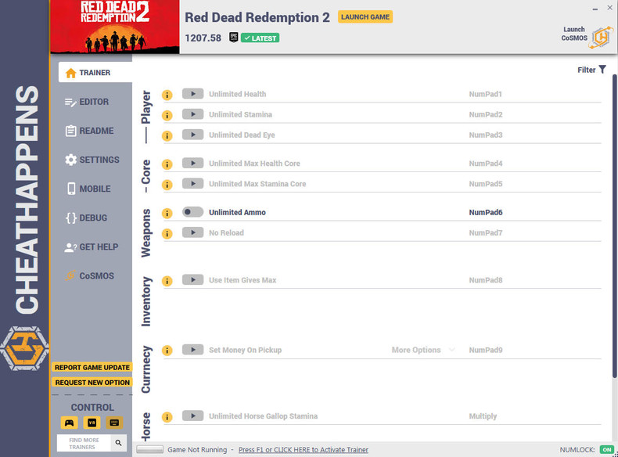Click NumPad8 hotkey for Use Item
The width and height of the screenshot is (618, 457).
coord(486,280)
